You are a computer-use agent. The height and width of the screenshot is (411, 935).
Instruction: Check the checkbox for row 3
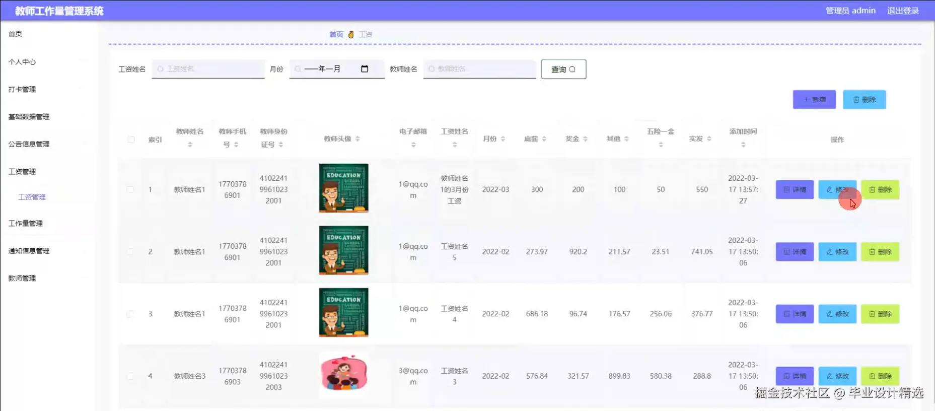pos(130,314)
